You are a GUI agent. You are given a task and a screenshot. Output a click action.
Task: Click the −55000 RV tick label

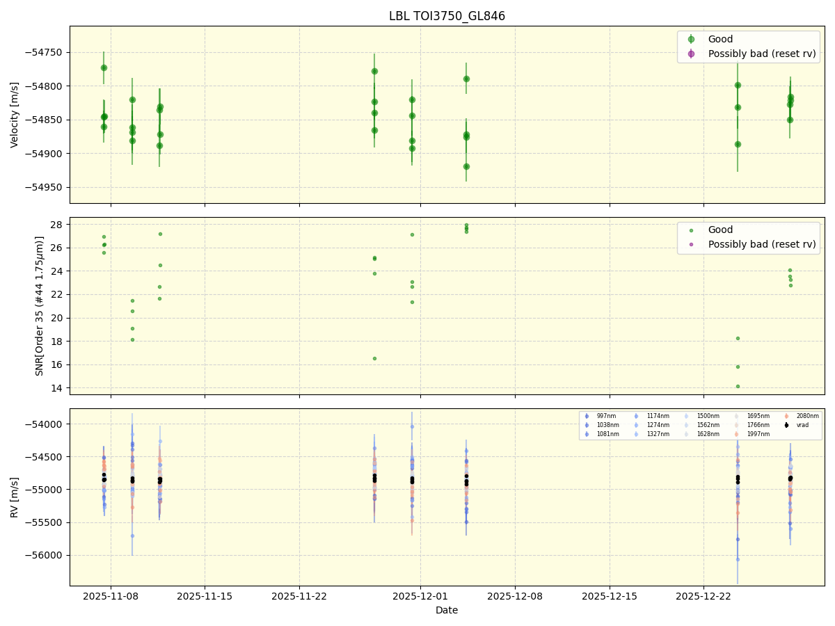tap(44, 490)
